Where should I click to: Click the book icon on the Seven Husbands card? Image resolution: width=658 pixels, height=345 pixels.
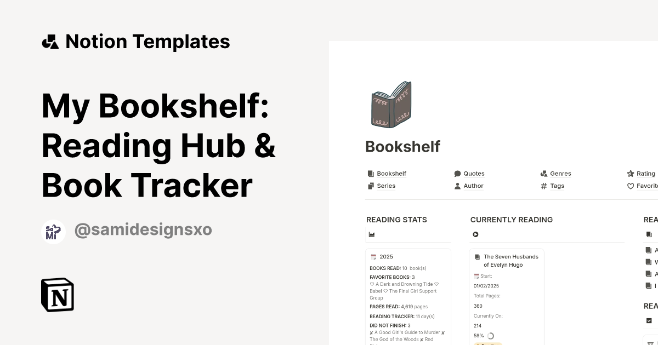click(x=477, y=256)
